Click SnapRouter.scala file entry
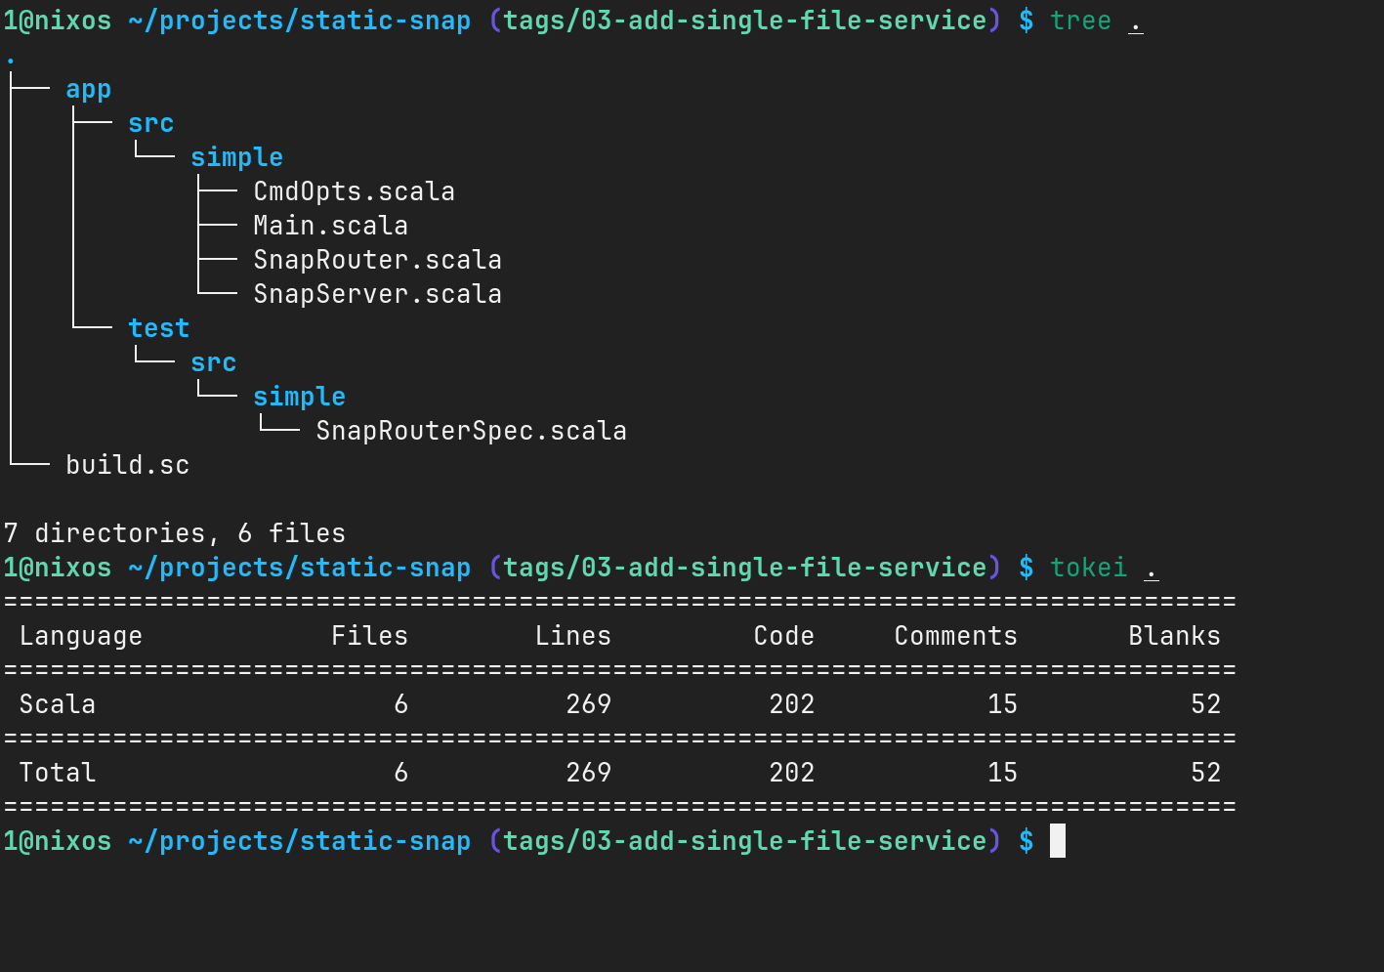This screenshot has height=972, width=1384. point(377,260)
